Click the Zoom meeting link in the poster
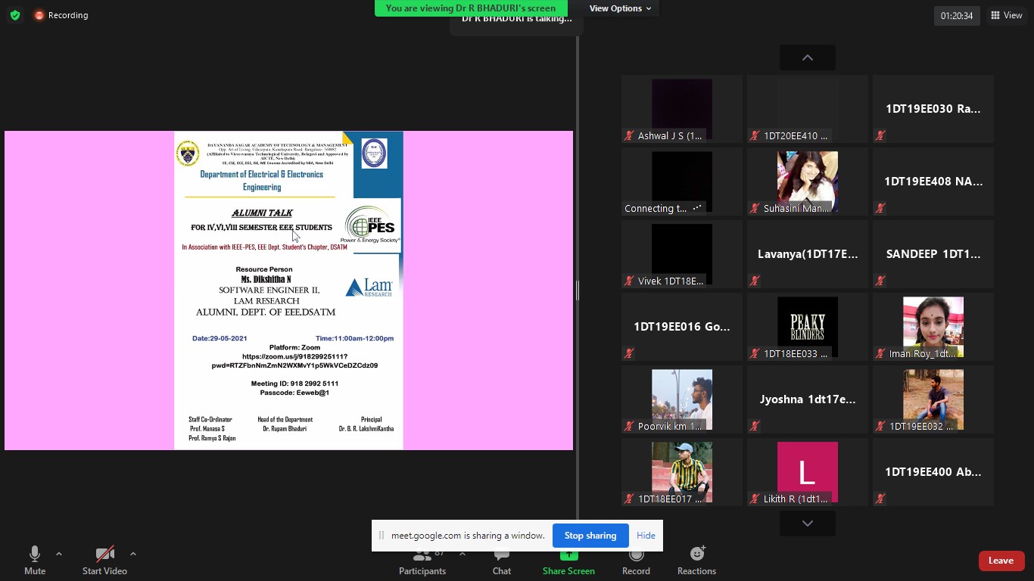 coord(294,361)
